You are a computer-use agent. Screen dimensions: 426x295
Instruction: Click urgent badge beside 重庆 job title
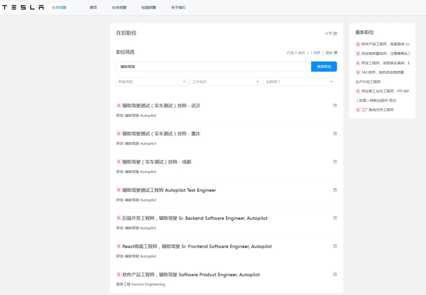(118, 134)
